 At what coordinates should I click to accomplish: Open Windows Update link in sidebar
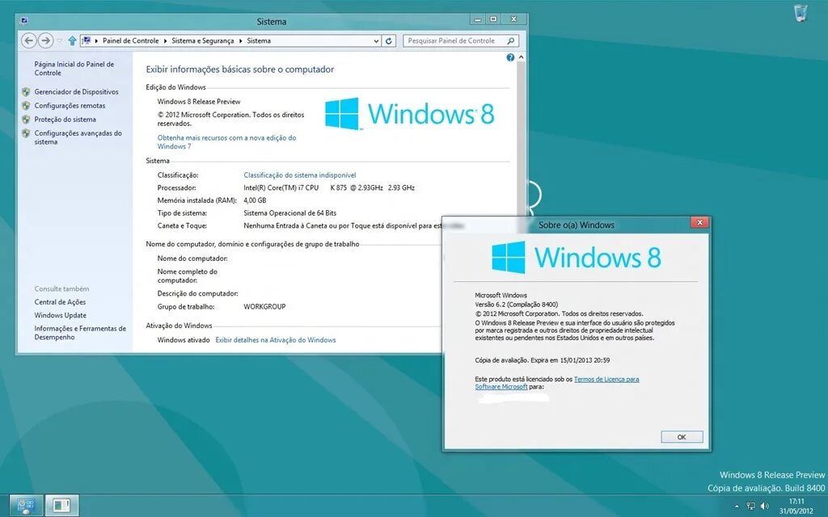(x=60, y=316)
